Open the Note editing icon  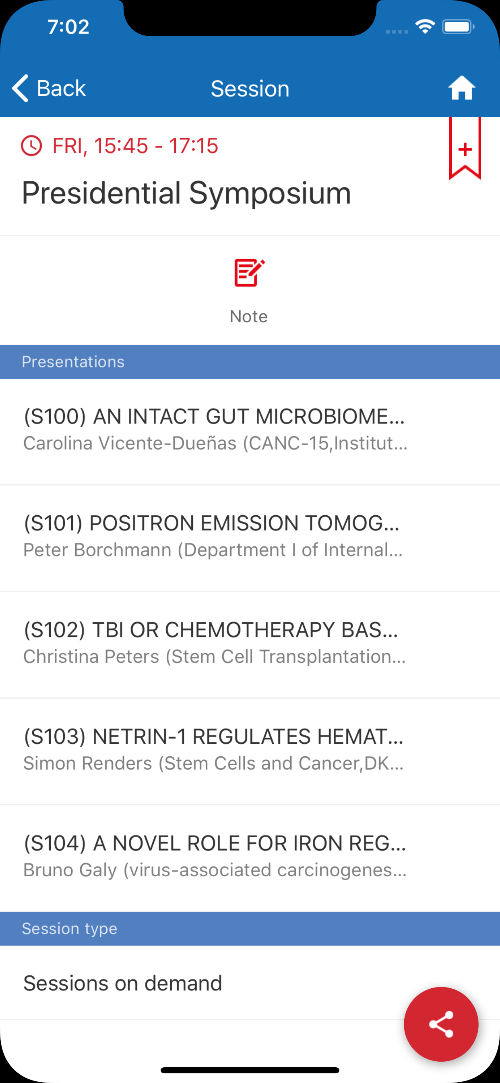pos(249,273)
